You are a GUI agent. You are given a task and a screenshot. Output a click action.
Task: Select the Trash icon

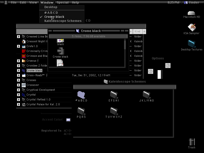192,142
